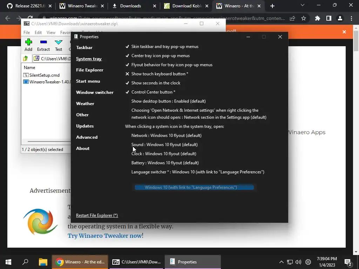Toggle Skin taskbar and tray pop-up menus
This screenshot has height=269, width=359.
[162, 47]
